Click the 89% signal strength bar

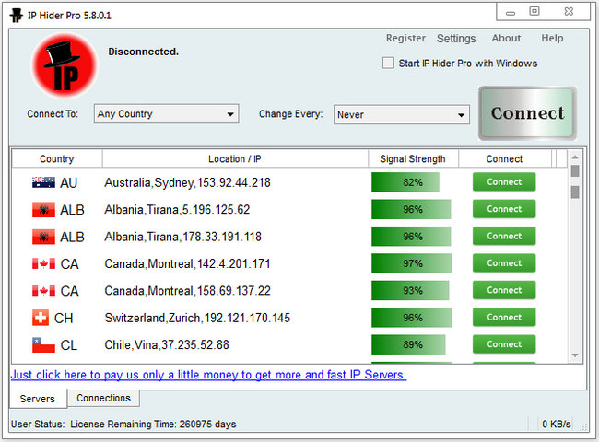click(408, 345)
